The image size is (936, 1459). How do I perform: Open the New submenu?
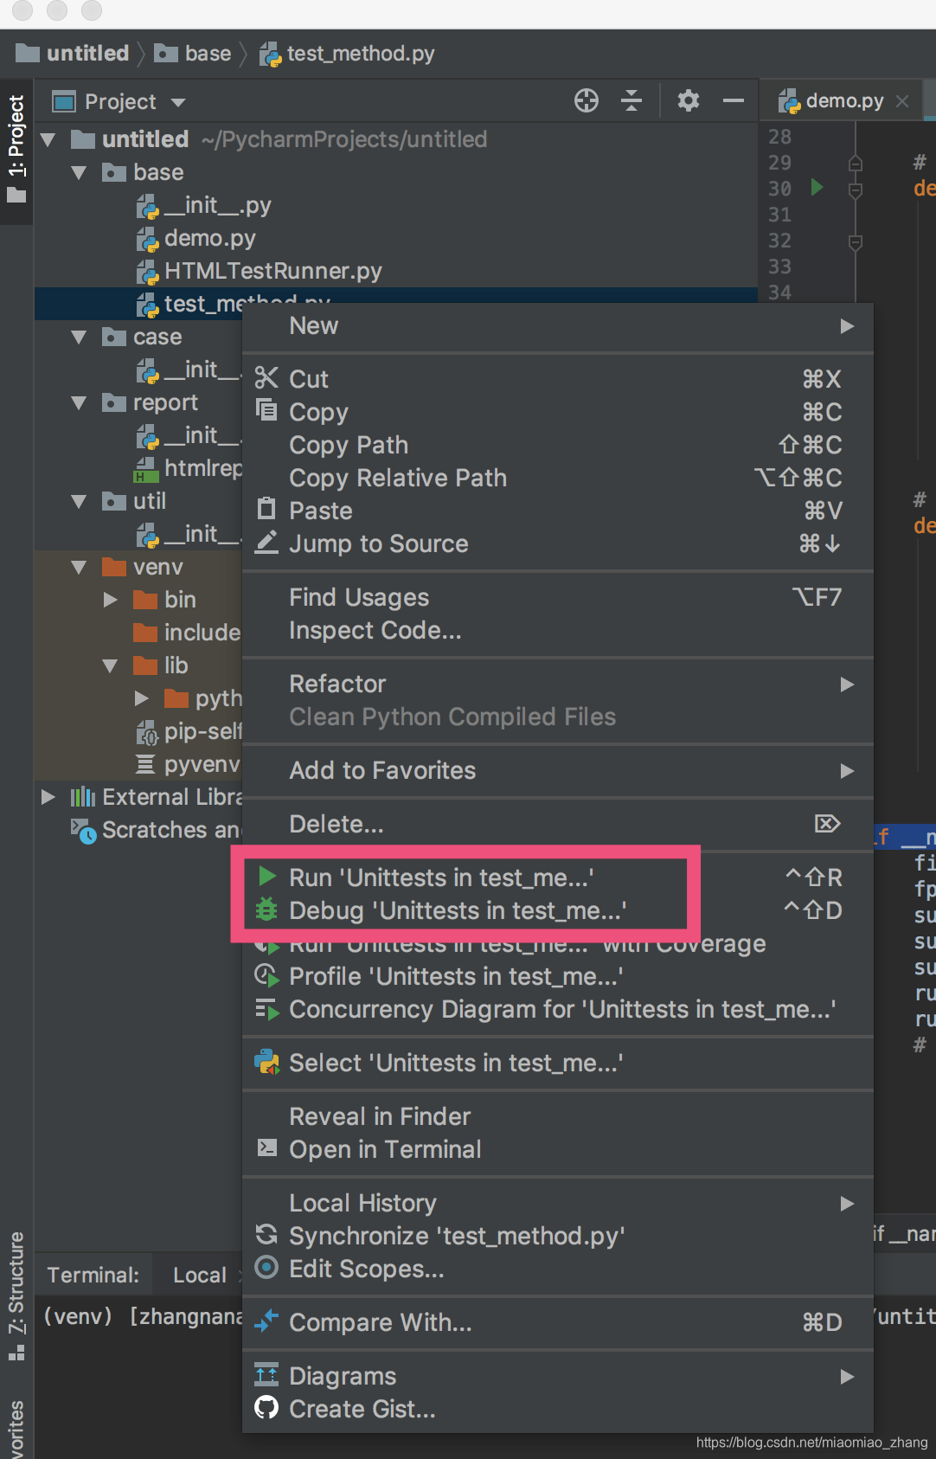[x=558, y=326]
